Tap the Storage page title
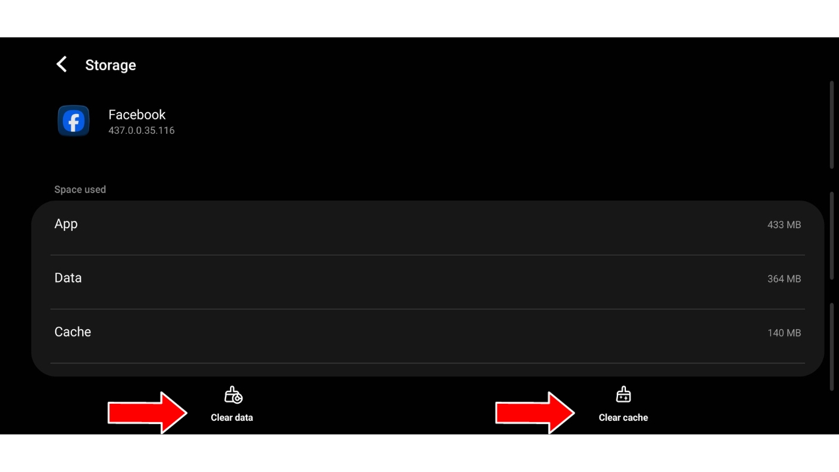Image resolution: width=839 pixels, height=472 pixels. tap(111, 65)
